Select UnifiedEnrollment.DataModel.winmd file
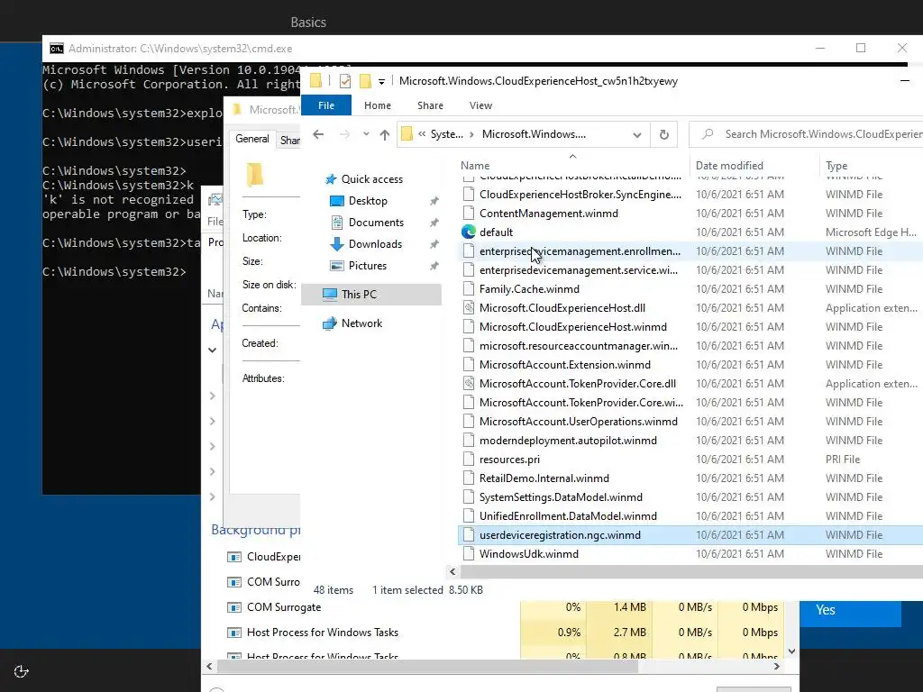Image resolution: width=923 pixels, height=692 pixels. click(568, 516)
